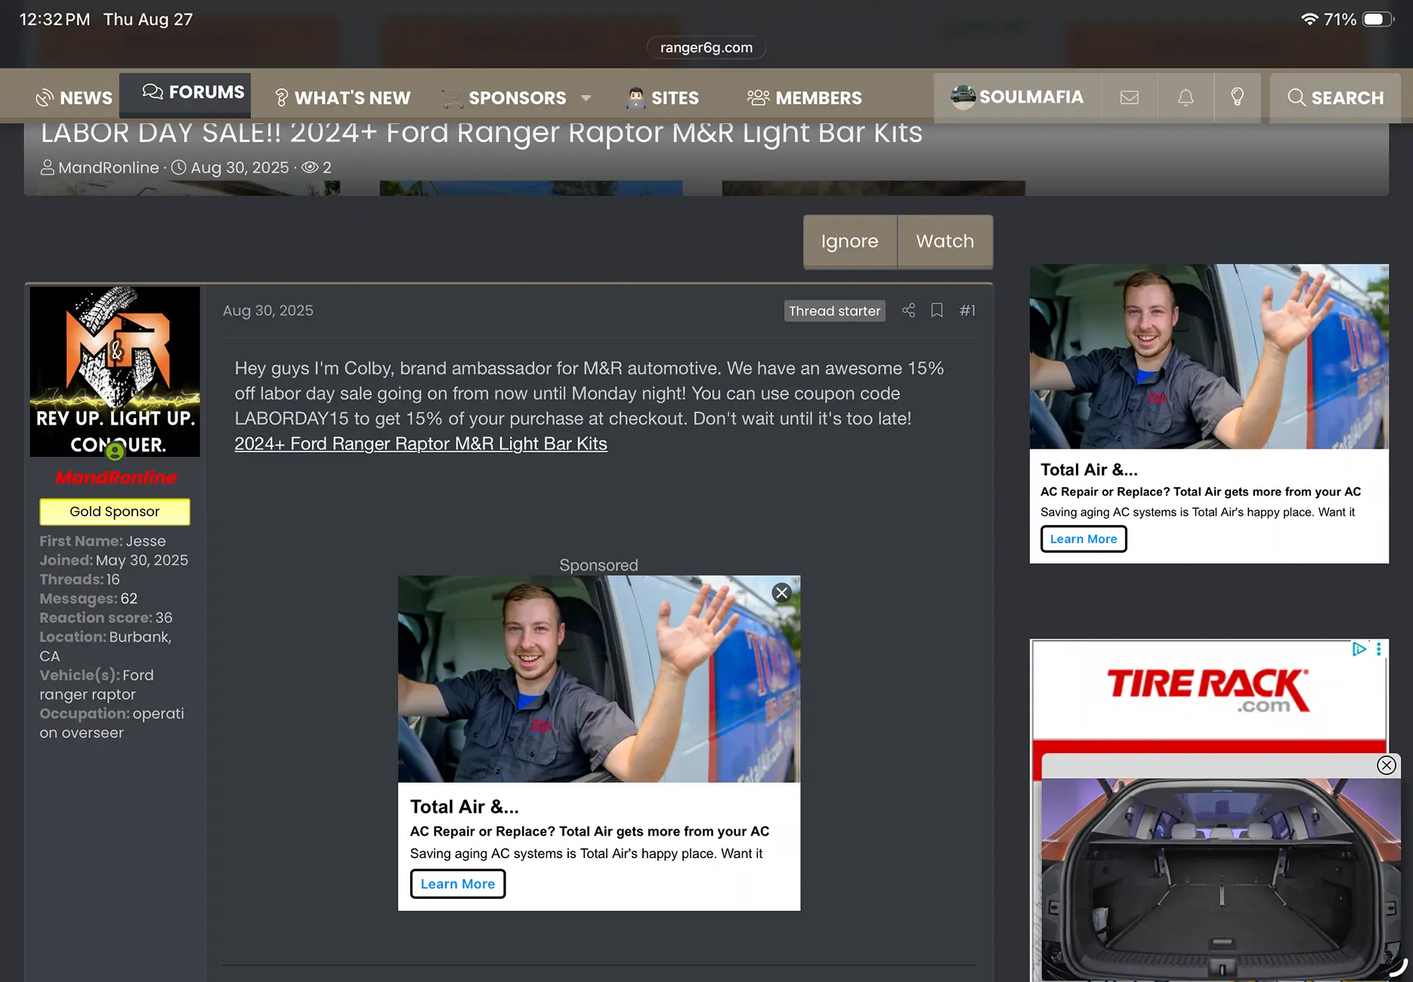
Task: Go to the News tab
Action: pyautogui.click(x=74, y=98)
